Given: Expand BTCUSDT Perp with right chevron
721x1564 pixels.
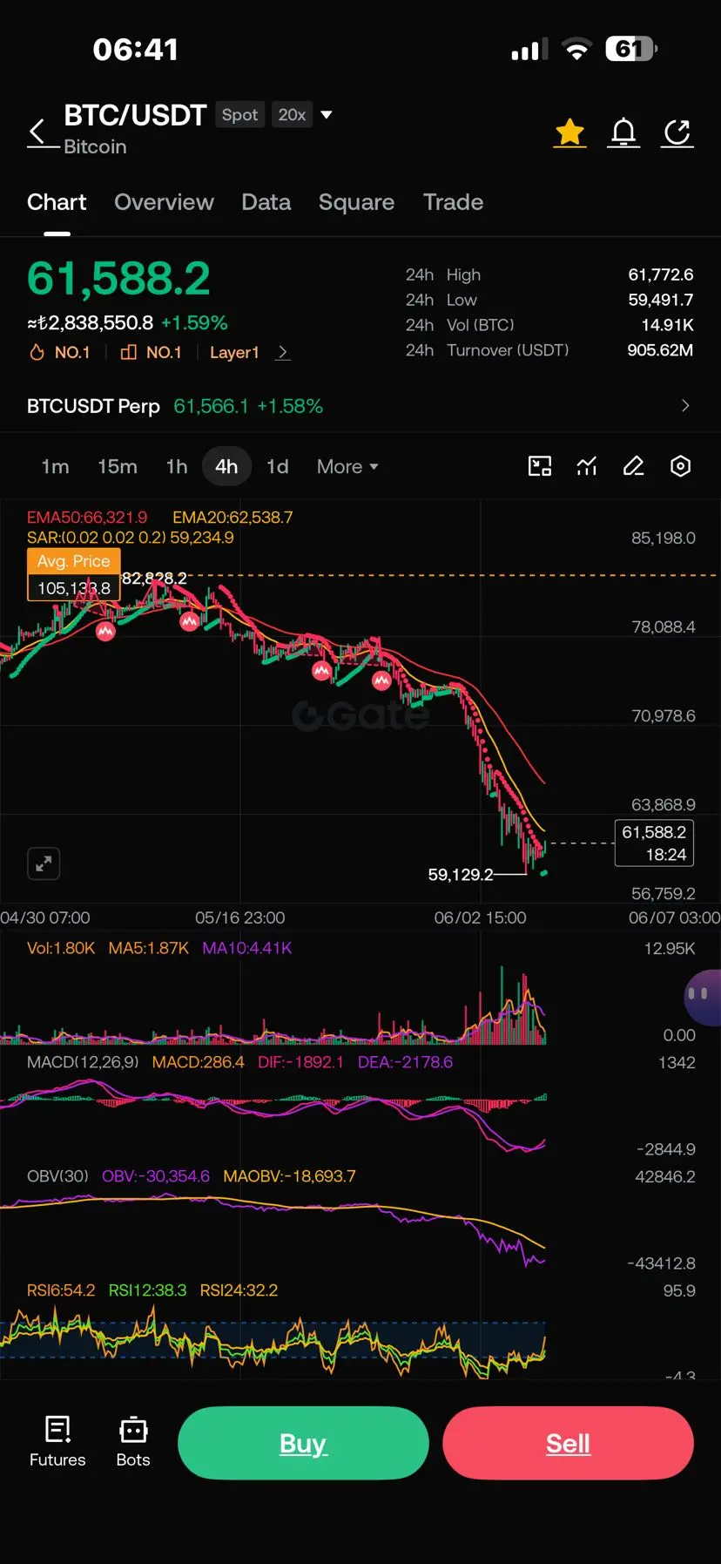Looking at the screenshot, I should 685,405.
